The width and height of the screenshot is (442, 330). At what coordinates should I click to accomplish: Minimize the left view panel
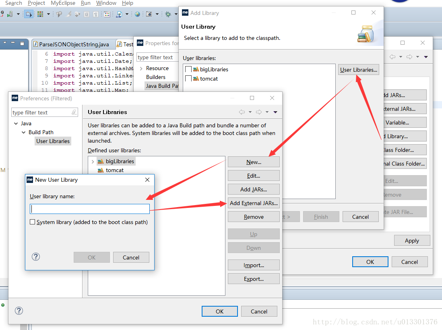pos(13,43)
